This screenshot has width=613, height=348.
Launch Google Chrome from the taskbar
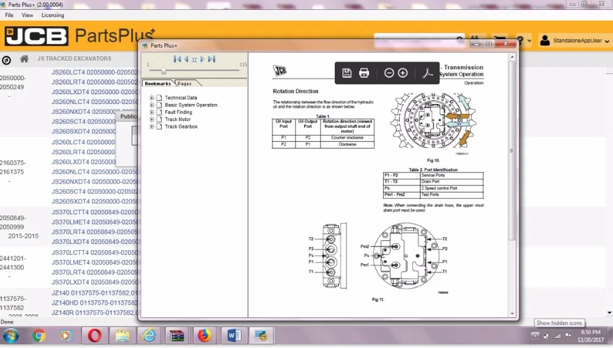coord(39,336)
